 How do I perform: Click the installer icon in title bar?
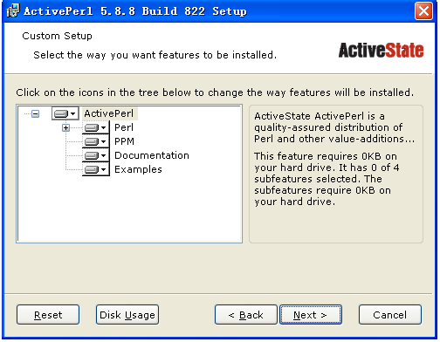[x=13, y=10]
